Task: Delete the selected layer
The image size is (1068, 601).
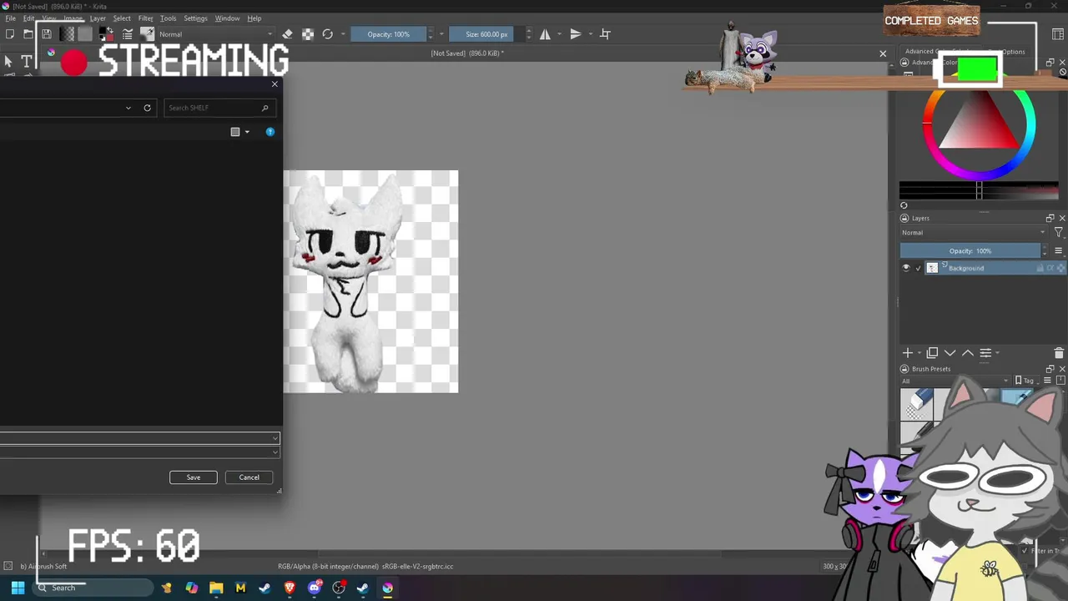Action: click(x=1059, y=353)
